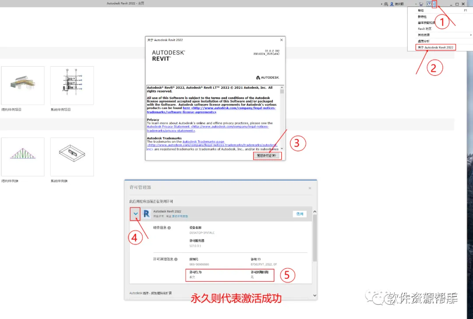Viewport: 473px width, 319px height.
Task: Click the About dialog scrollbar thumb
Action: pyautogui.click(x=282, y=92)
